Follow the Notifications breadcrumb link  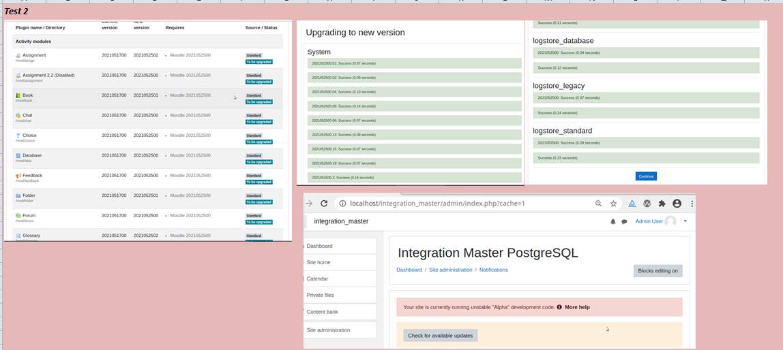[x=493, y=270]
